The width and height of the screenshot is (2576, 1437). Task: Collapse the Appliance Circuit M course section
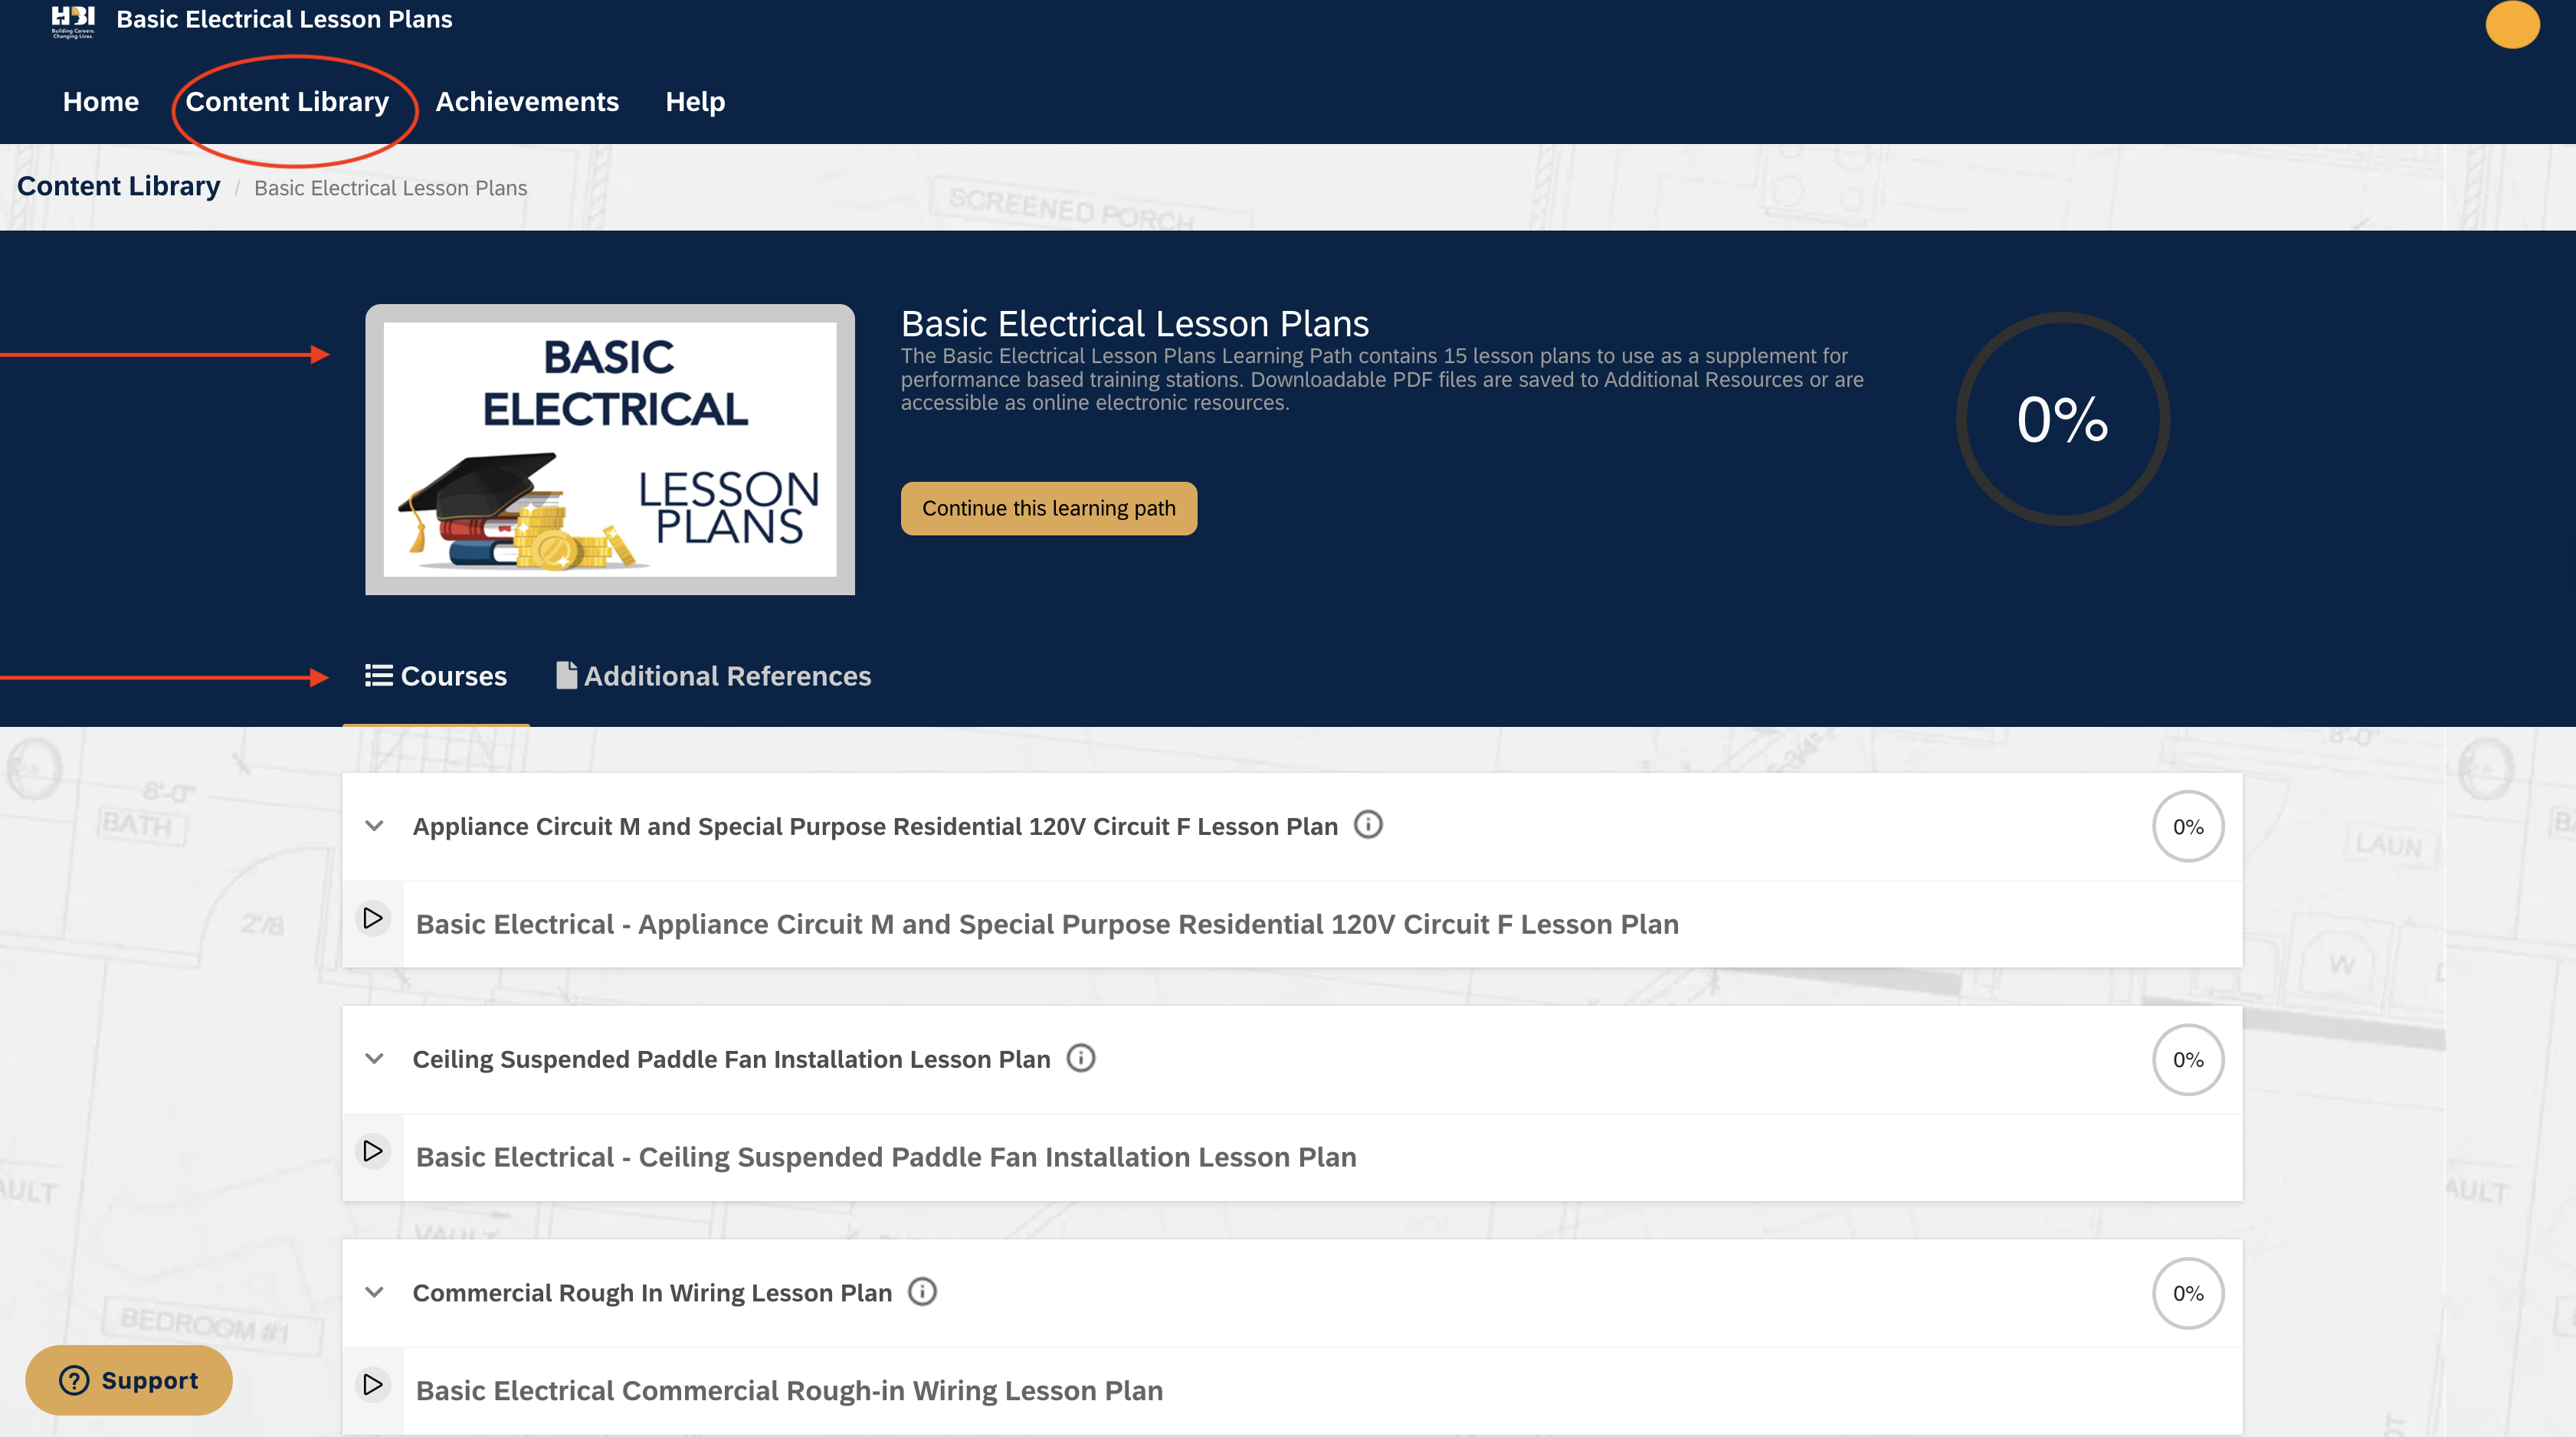click(374, 826)
